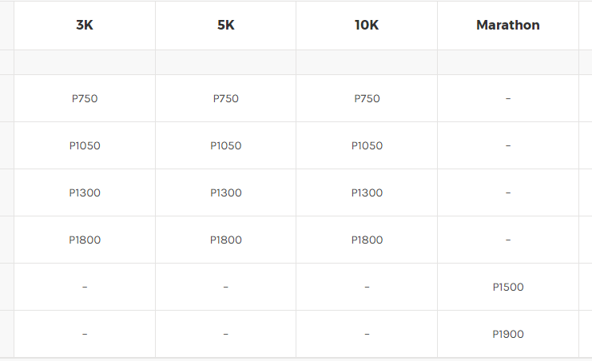This screenshot has height=361, width=592.
Task: Click the Marathon column header
Action: pos(508,25)
